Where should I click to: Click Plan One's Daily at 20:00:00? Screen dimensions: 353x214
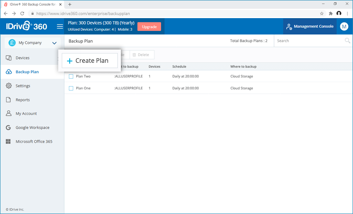tap(185, 88)
